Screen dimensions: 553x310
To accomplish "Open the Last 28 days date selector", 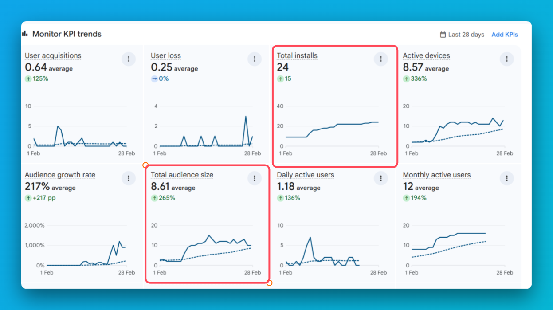I will coord(466,35).
